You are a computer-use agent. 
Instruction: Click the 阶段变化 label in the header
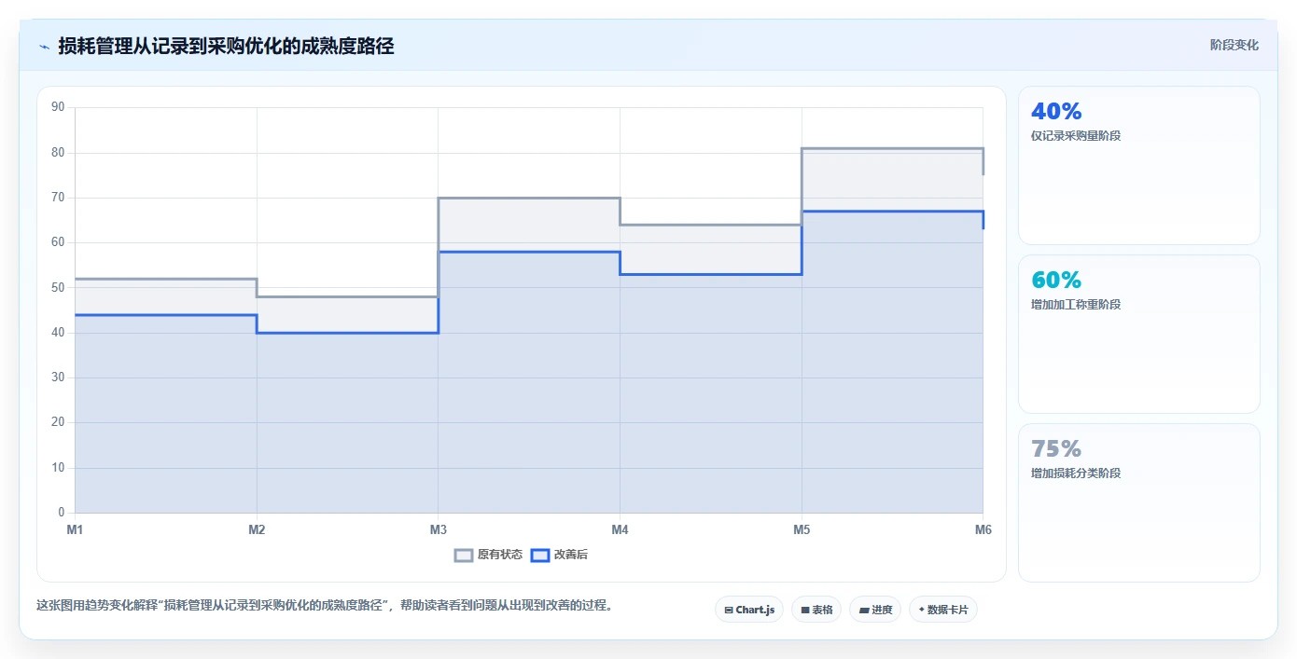1234,45
